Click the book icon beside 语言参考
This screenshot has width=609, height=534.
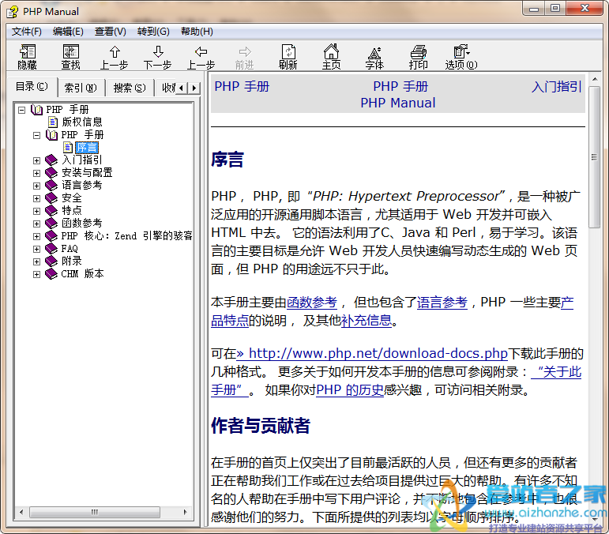click(51, 186)
